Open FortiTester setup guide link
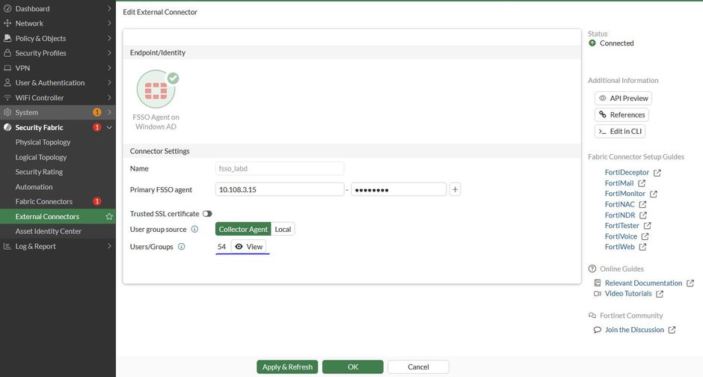The image size is (703, 377). tap(621, 225)
